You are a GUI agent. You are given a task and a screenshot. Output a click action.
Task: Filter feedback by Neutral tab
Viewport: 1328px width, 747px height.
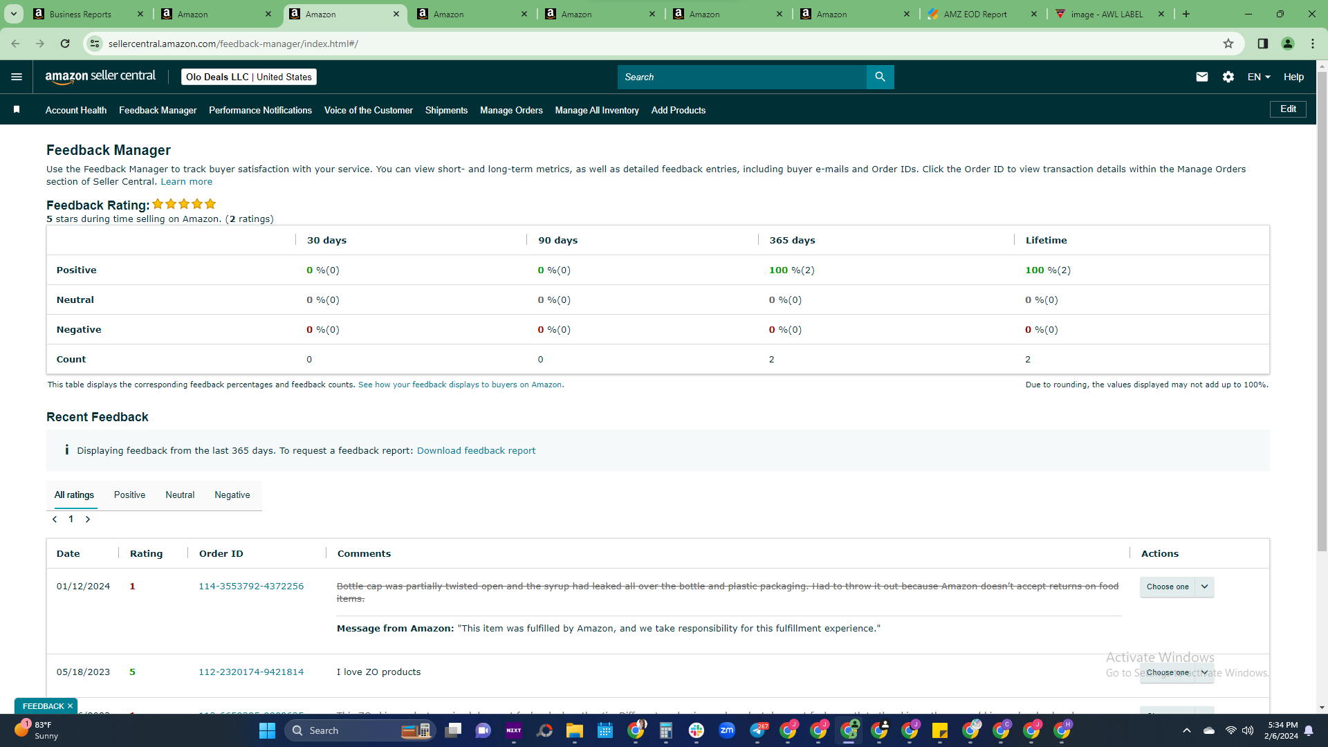pos(180,495)
